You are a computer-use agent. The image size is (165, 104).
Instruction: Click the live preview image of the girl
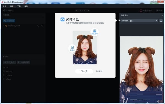coord(142,69)
